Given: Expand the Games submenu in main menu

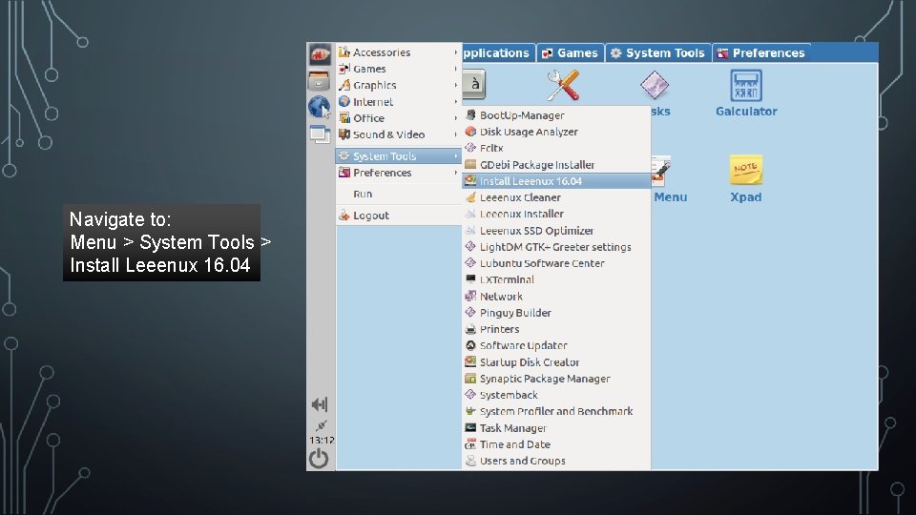Looking at the screenshot, I should click(x=399, y=69).
